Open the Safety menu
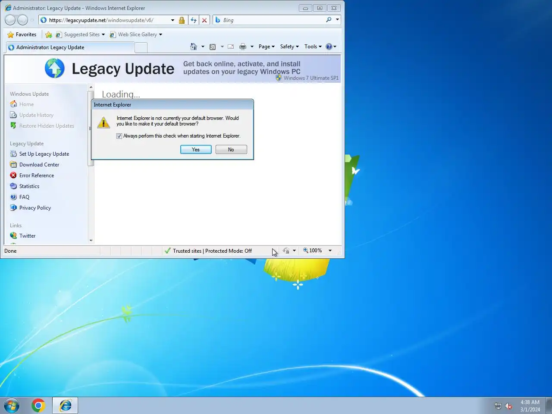This screenshot has width=552, height=414. (289, 47)
